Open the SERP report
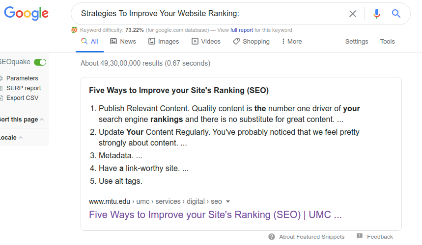 (24, 88)
